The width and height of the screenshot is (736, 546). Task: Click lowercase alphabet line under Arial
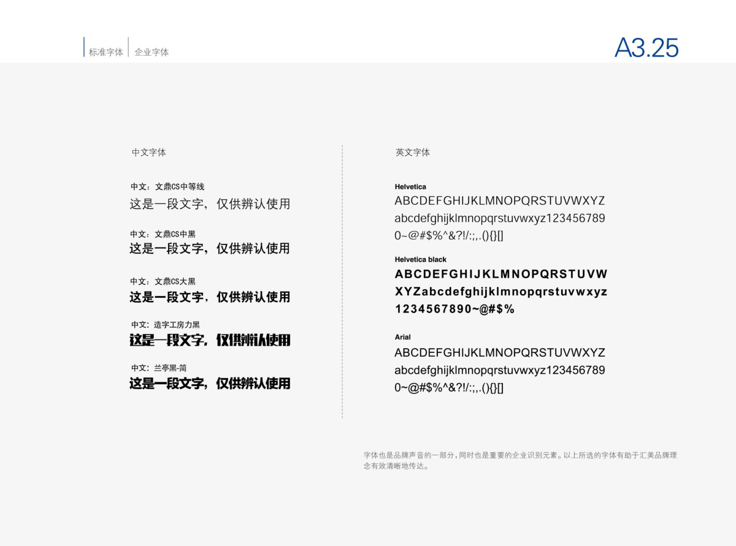click(x=499, y=370)
